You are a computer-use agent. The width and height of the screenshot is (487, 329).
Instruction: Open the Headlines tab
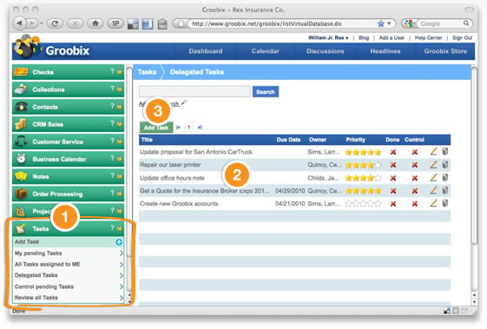pyautogui.click(x=385, y=51)
